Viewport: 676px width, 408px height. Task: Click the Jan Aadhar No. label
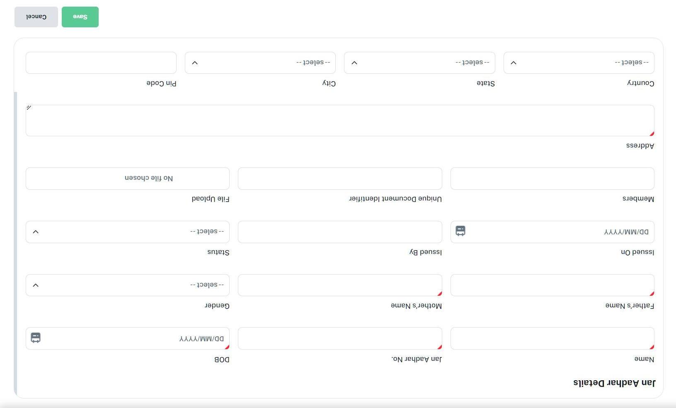[x=417, y=359]
